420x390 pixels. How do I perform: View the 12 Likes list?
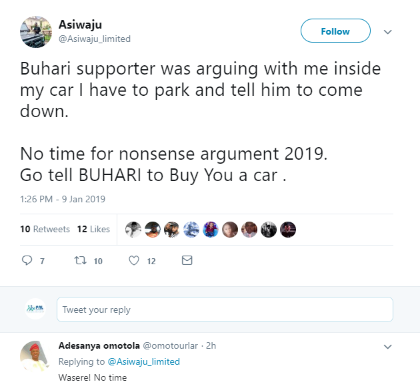93,229
